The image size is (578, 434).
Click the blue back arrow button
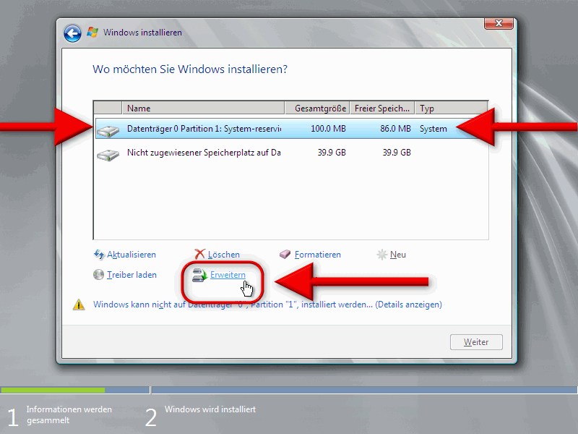(x=72, y=33)
